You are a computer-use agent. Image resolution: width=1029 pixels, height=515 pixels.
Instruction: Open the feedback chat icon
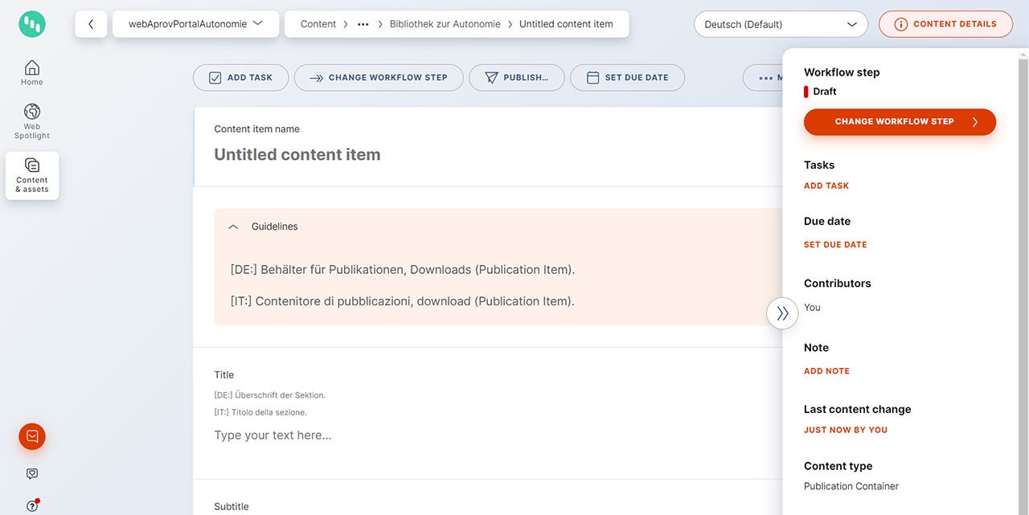pos(32,474)
